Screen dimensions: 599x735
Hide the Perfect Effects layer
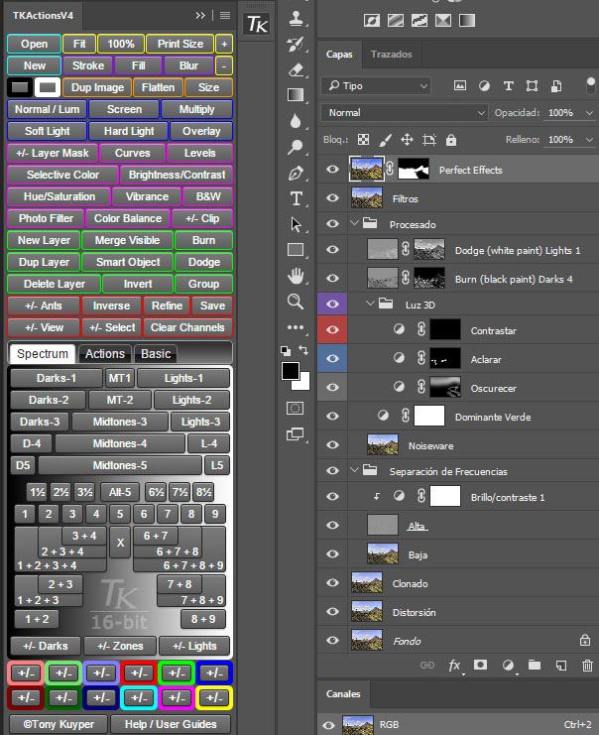point(332,170)
